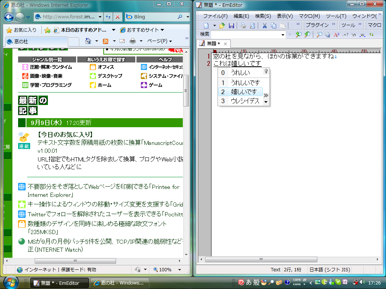
Task: Cut text using EmEditor's scissors icon
Action: (265, 26)
